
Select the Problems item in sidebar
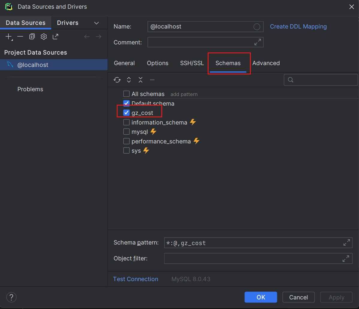tap(30, 89)
